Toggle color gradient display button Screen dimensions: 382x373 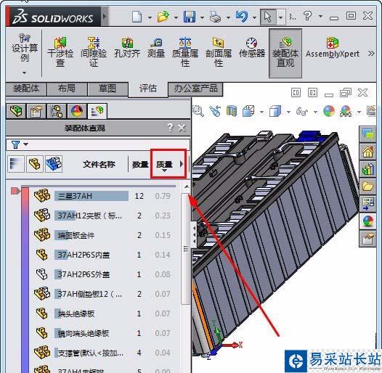(15, 164)
